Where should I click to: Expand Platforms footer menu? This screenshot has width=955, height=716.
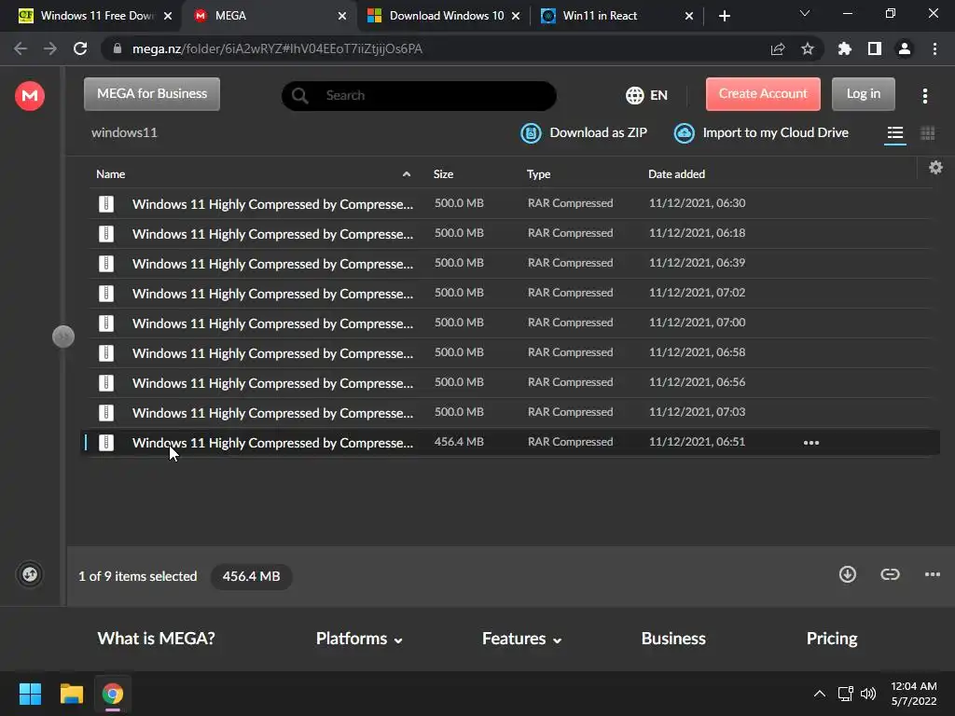pos(359,639)
